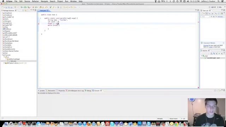Open the Package Explorer view menu
This screenshot has height=127, width=226.
[31, 10]
